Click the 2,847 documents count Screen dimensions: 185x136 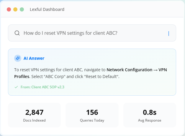(34, 112)
